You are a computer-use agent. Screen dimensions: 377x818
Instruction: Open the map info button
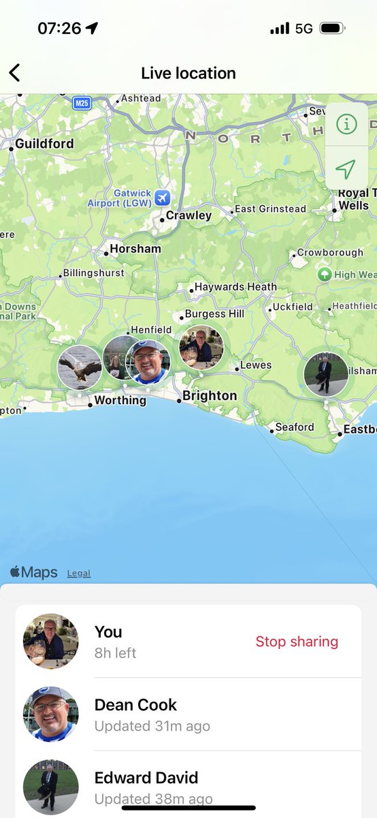click(x=346, y=125)
